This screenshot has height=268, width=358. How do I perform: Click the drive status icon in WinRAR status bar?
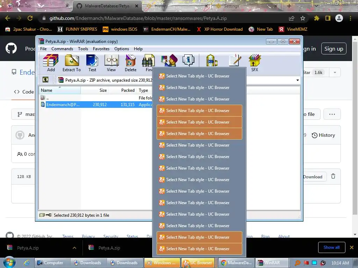(x=42, y=215)
